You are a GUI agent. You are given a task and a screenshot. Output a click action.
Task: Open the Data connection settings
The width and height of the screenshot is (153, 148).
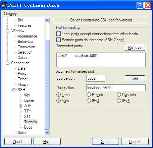pos(21,68)
